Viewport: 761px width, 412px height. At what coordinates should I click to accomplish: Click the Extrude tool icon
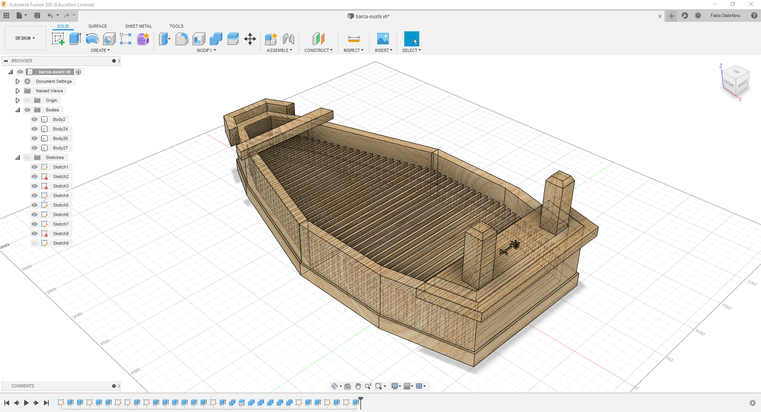(75, 39)
